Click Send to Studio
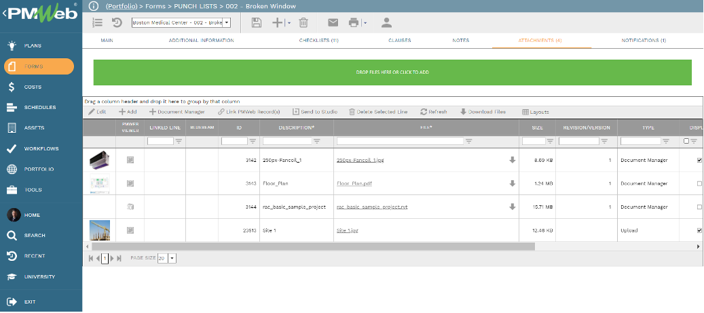Image resolution: width=704 pixels, height=313 pixels. (315, 112)
